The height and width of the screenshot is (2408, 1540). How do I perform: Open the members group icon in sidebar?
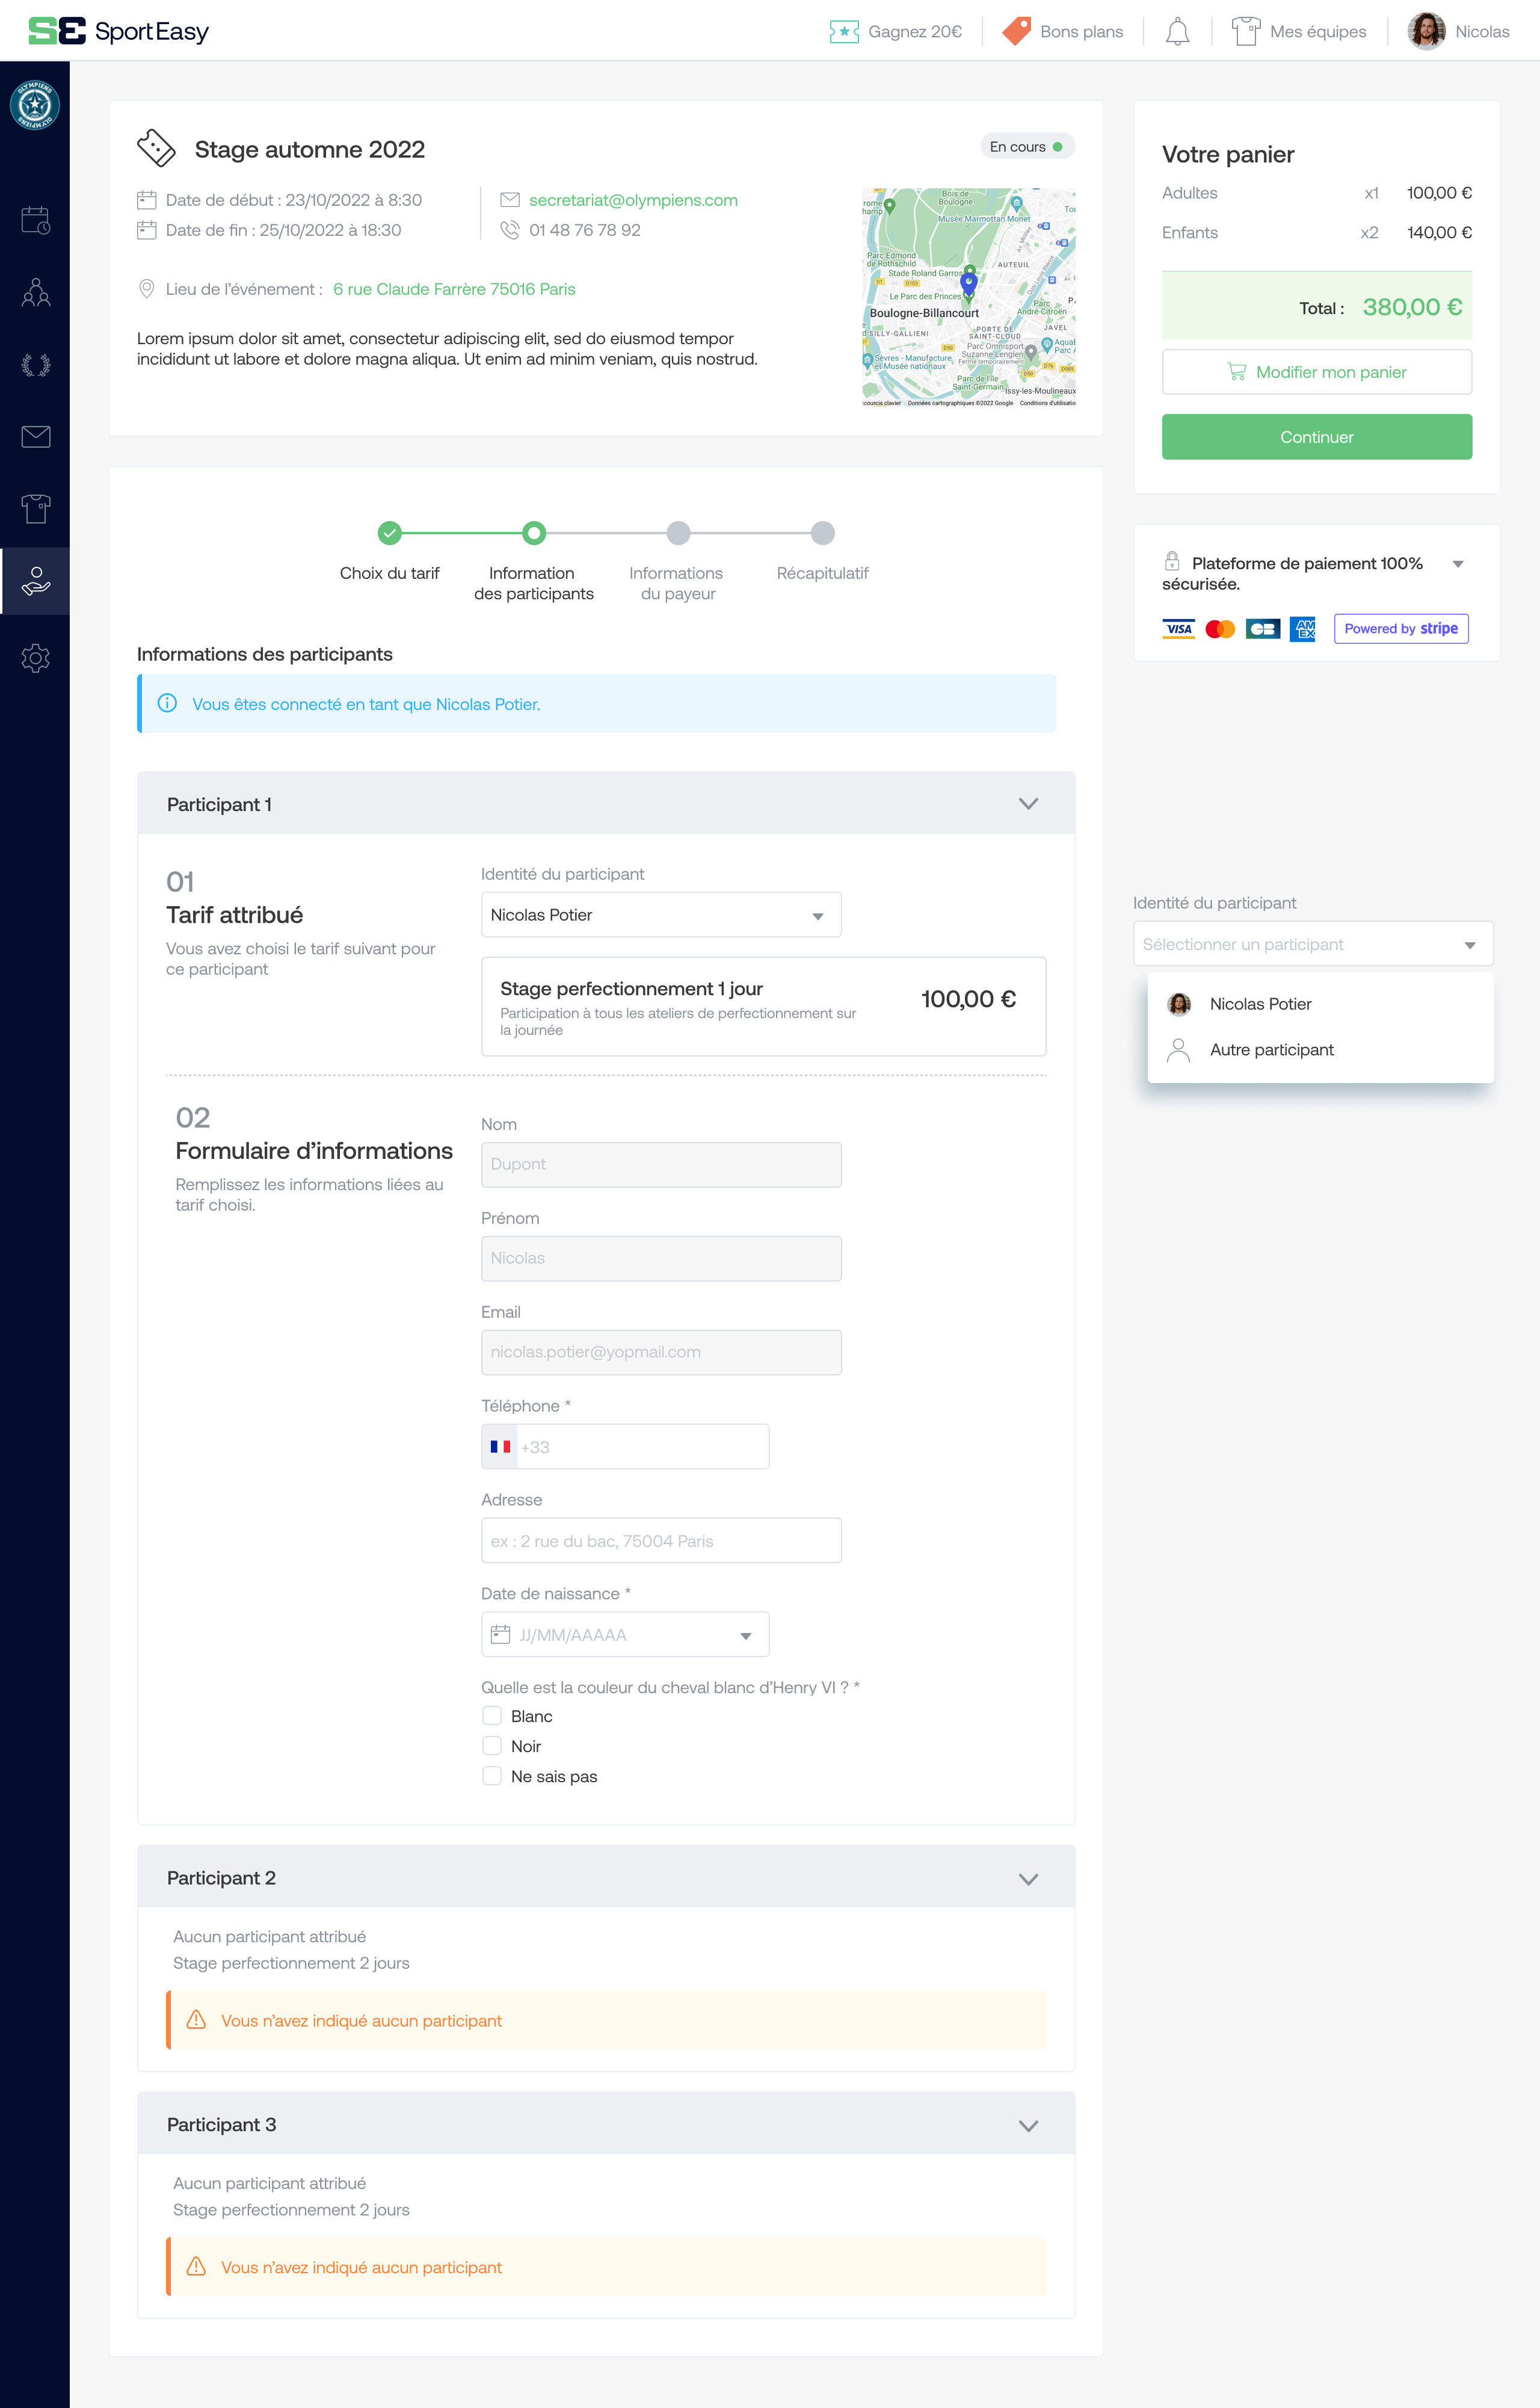click(35, 293)
